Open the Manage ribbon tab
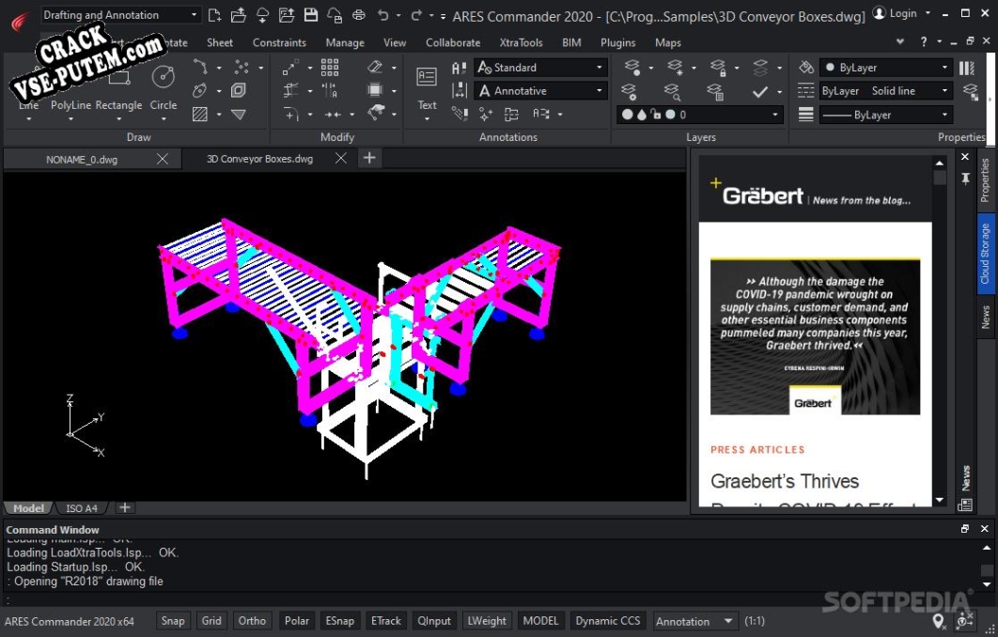The width and height of the screenshot is (998, 637). coord(345,42)
